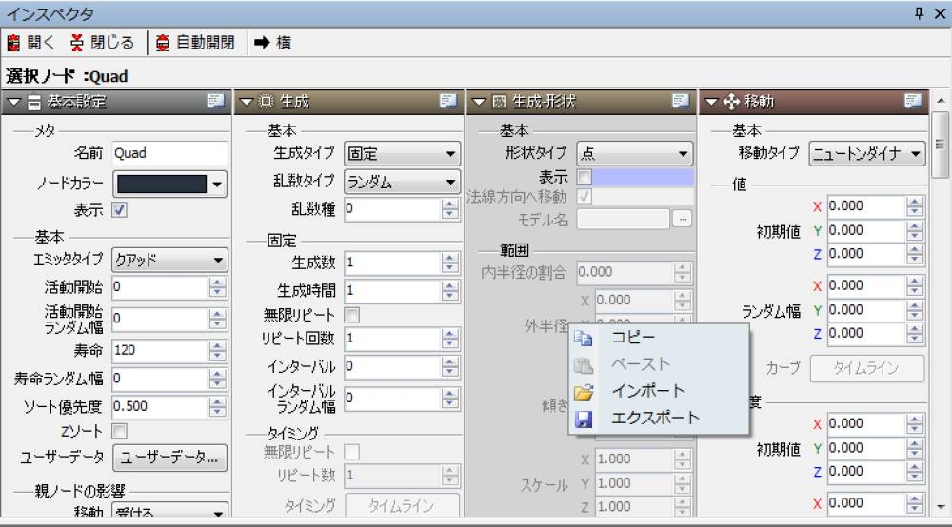Select エクスポート from the context menu
This screenshot has height=527, width=952.
pos(654,418)
